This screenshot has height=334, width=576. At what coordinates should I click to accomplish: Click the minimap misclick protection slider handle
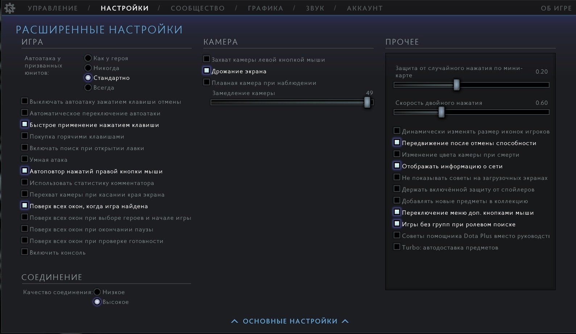click(457, 85)
